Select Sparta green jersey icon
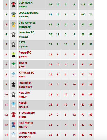This screenshot has width=107, height=140. [x=13, y=65]
